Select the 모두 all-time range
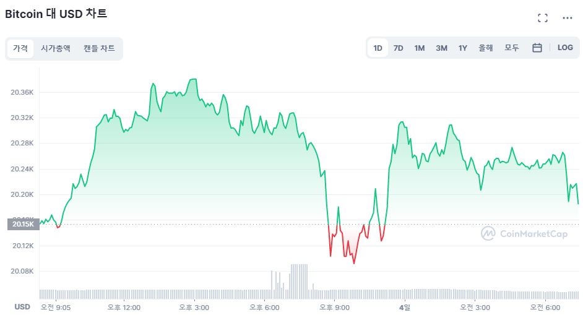This screenshot has height=315, width=583. (512, 48)
